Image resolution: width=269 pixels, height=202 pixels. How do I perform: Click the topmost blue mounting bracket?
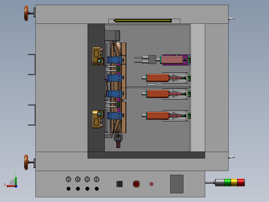point(114,60)
